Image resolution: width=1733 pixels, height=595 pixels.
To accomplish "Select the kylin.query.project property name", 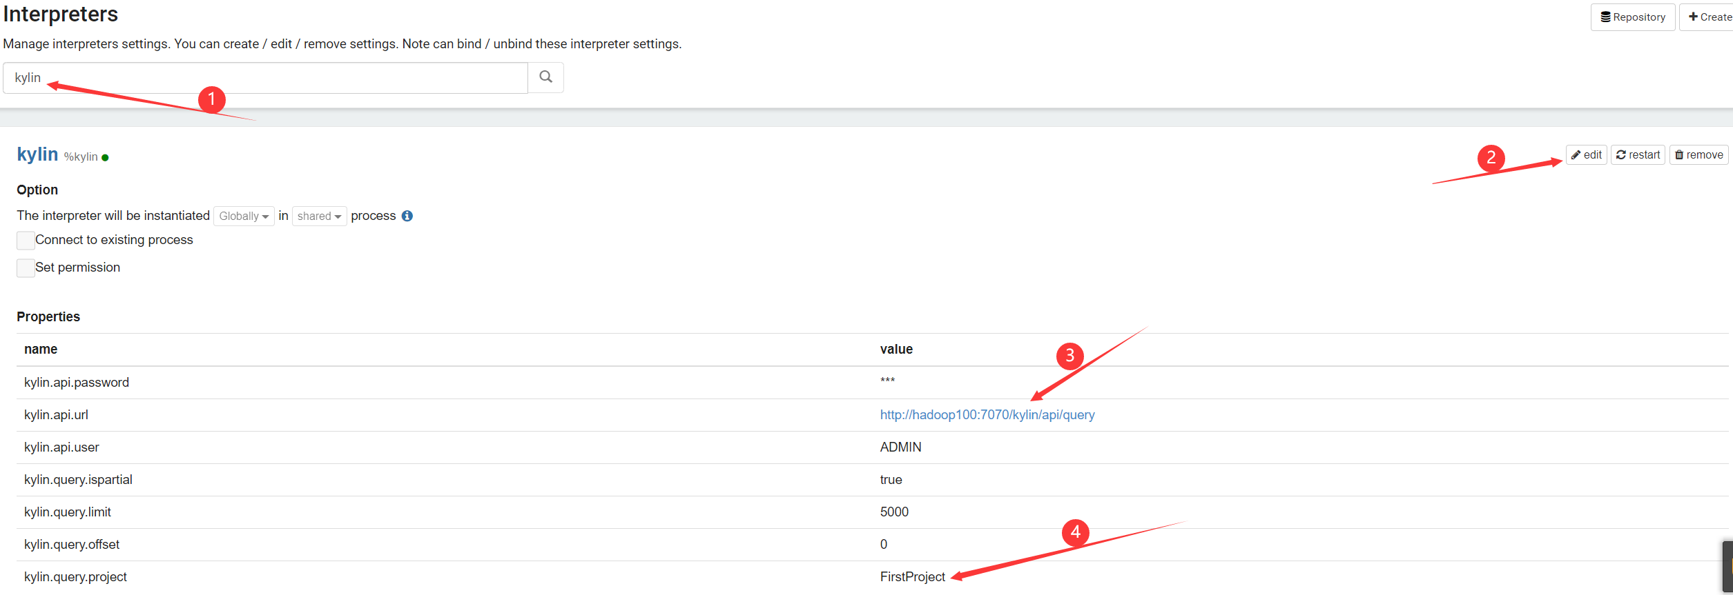I will [x=75, y=576].
